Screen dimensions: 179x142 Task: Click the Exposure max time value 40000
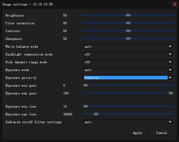[68, 114]
